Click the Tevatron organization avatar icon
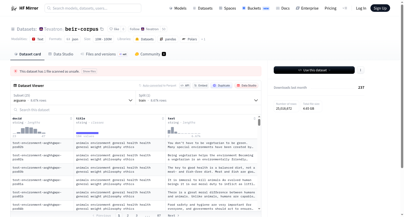Image resolution: width=404 pixels, height=217 pixels. [41, 29]
